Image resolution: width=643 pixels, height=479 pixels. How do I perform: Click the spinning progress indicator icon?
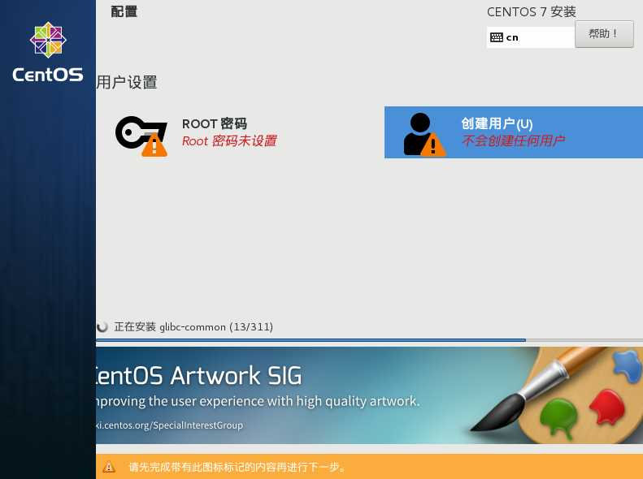click(102, 326)
